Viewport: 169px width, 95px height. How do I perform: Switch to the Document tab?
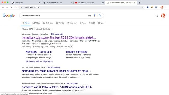tap(26, 3)
